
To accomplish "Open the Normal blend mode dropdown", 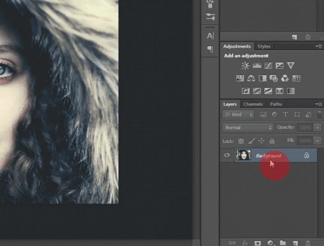I will coord(248,127).
